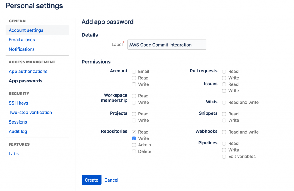Grant Read access to Snippets
The width and height of the screenshot is (294, 191).
(x=224, y=114)
